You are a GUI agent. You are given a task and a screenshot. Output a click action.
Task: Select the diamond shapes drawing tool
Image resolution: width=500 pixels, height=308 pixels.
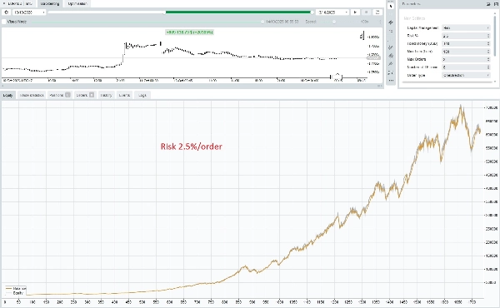point(391,56)
